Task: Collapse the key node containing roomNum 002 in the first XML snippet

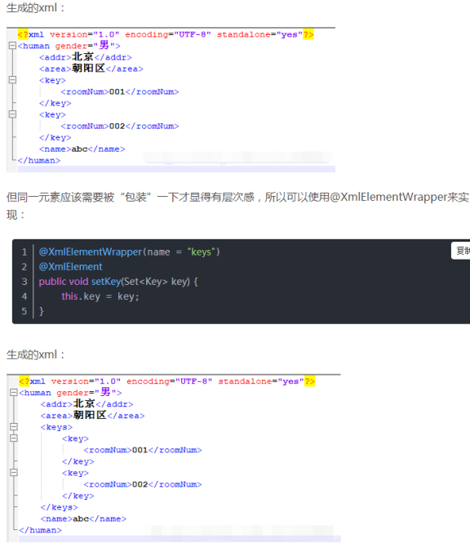Action: (12, 114)
